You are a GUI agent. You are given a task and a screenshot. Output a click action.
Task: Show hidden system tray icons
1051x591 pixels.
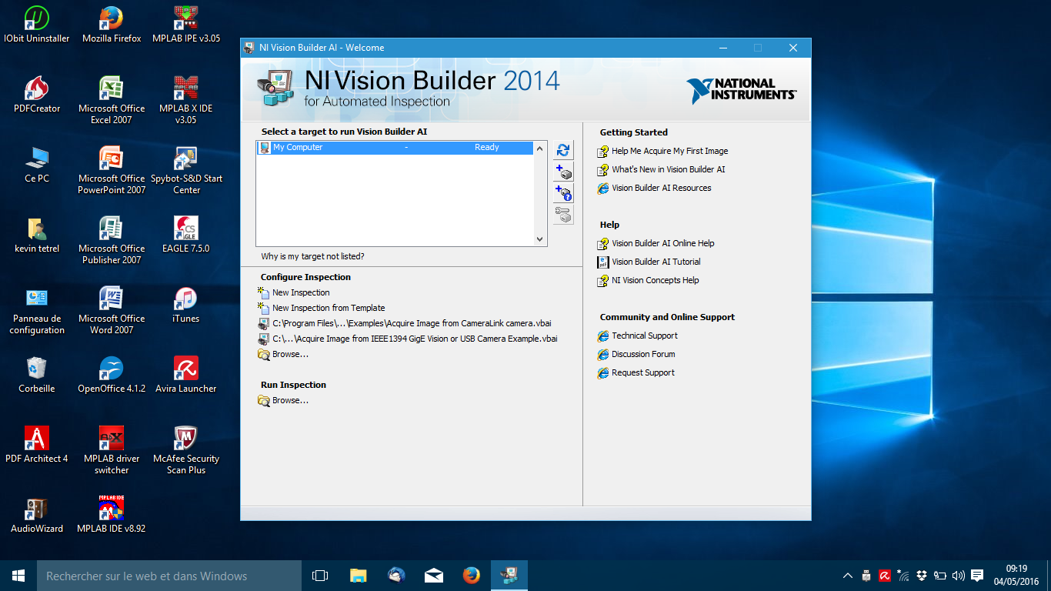click(x=848, y=576)
